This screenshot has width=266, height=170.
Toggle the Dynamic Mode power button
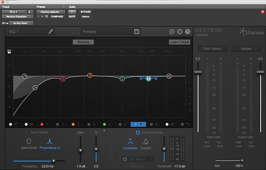pos(138,132)
